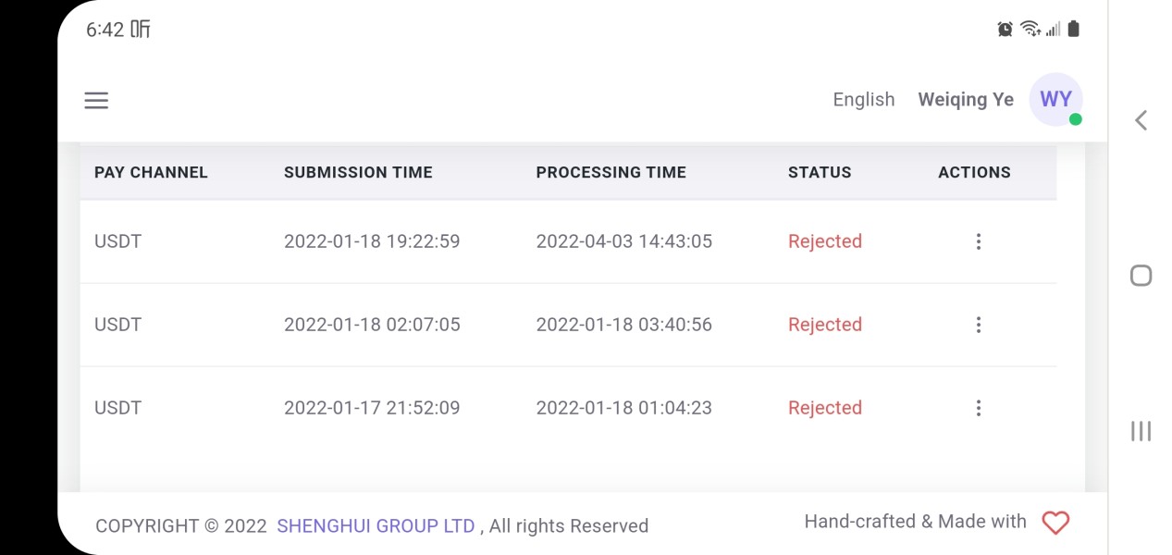Open actions menu for 02:07:05 submission
Image resolution: width=1172 pixels, height=555 pixels.
(978, 325)
